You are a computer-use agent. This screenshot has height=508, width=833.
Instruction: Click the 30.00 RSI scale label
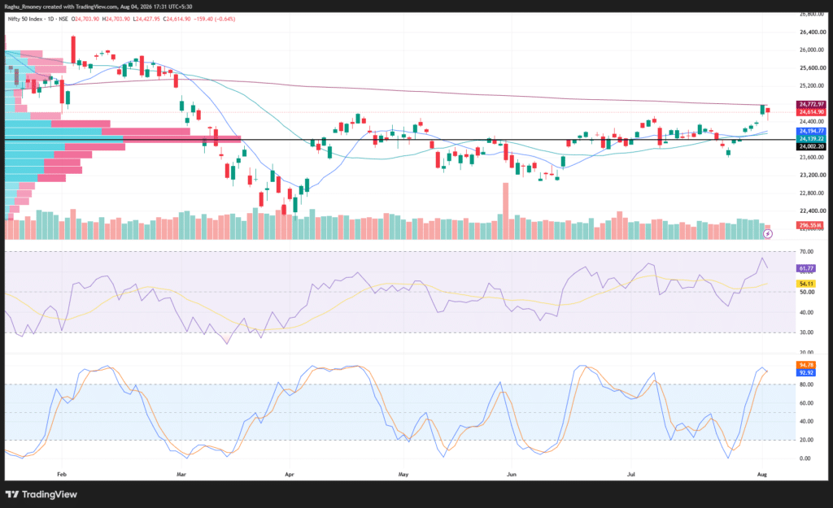tap(806, 332)
